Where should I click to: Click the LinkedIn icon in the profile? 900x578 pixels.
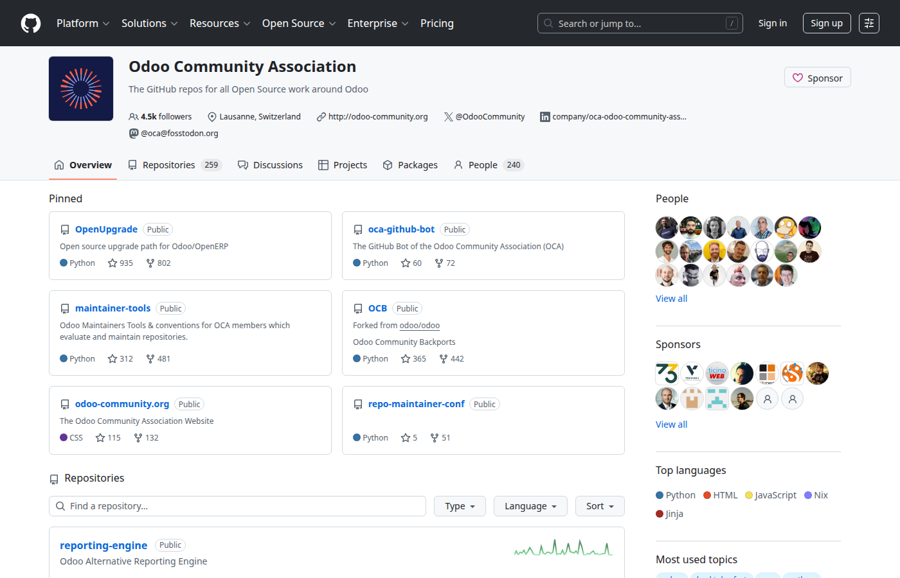pyautogui.click(x=544, y=116)
